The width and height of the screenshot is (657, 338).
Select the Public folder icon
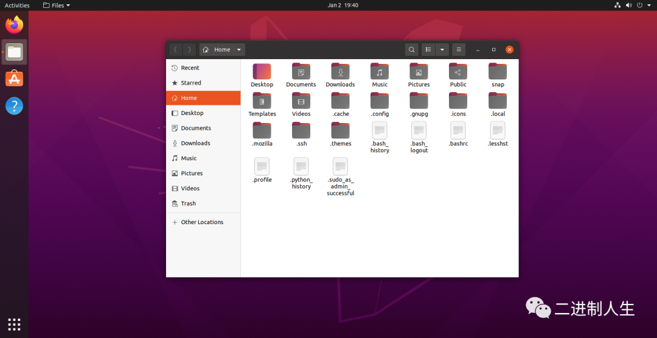pyautogui.click(x=458, y=72)
